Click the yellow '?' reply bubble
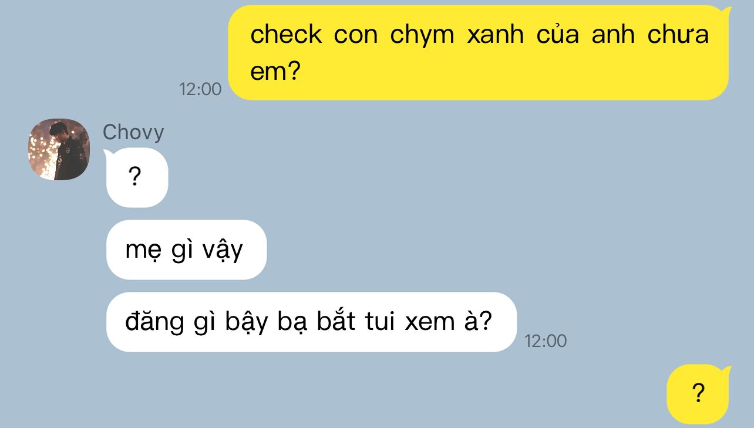 point(698,394)
